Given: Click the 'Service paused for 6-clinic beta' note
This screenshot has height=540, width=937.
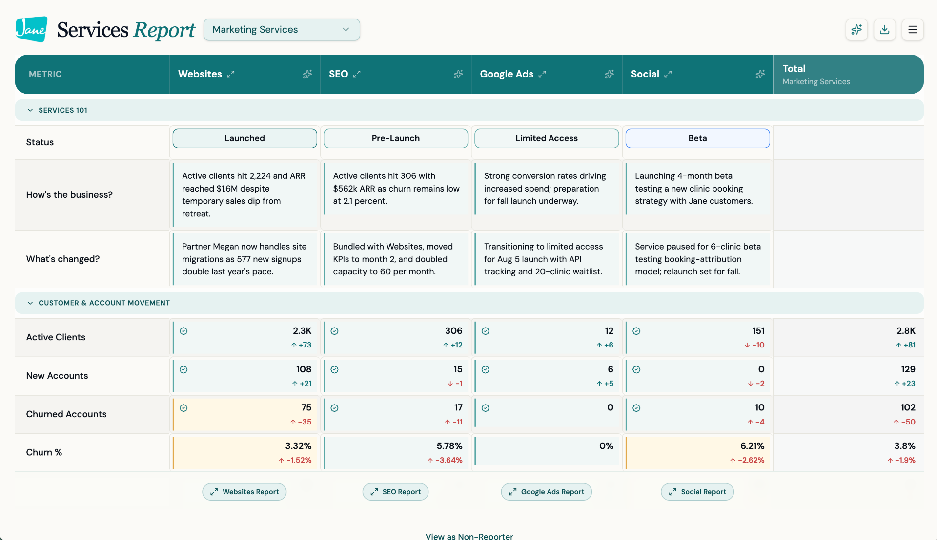Looking at the screenshot, I should pyautogui.click(x=698, y=259).
